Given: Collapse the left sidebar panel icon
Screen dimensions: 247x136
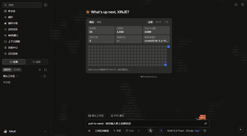Looking at the screenshot, I should (45, 5).
